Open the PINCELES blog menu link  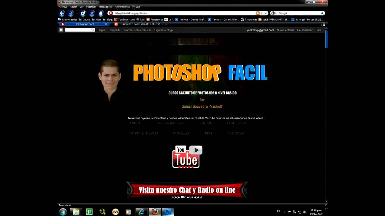[x=181, y=133]
